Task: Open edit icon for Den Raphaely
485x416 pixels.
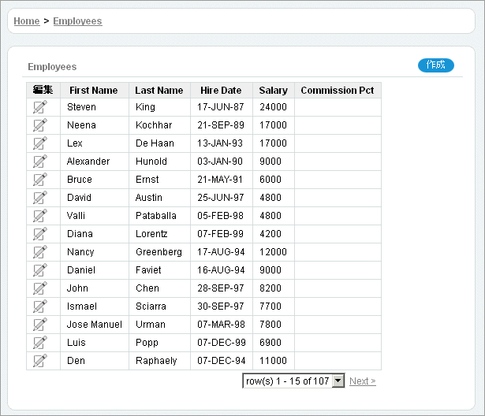Action: pos(40,361)
